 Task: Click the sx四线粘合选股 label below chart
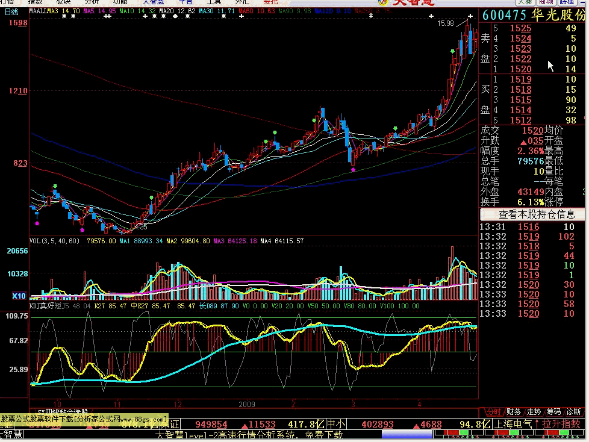(x=63, y=412)
